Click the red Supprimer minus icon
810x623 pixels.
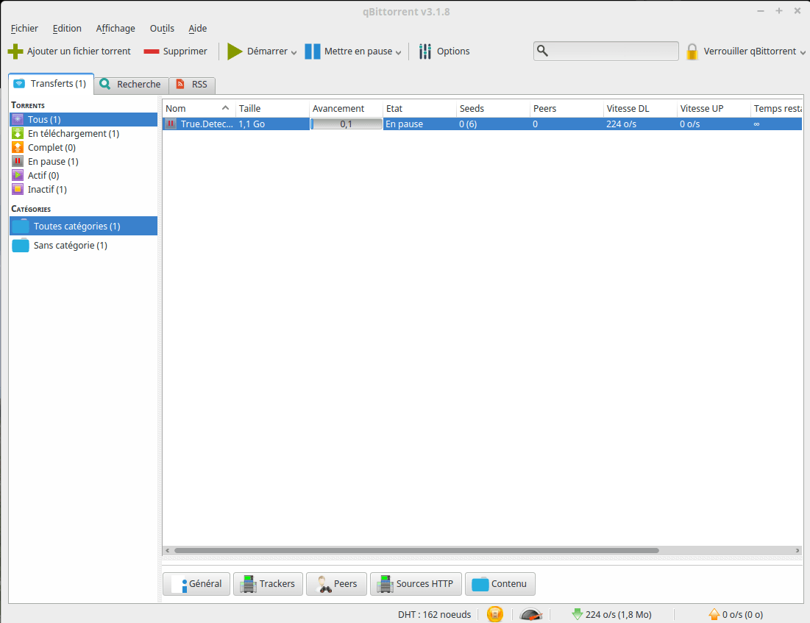tap(152, 51)
